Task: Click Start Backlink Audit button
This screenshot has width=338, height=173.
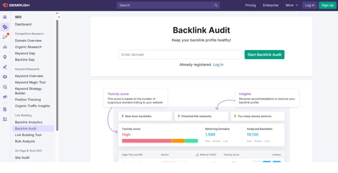Action: tap(264, 54)
